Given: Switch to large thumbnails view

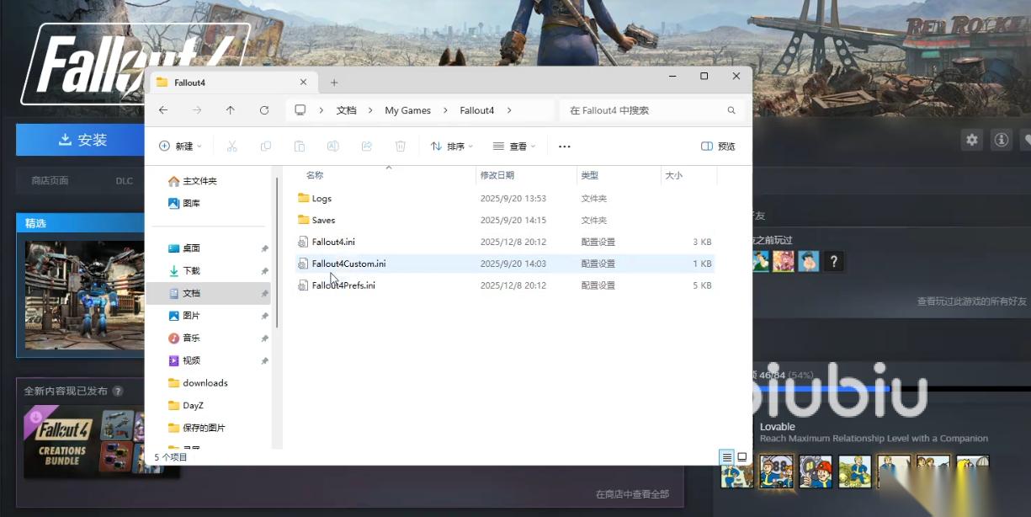Looking at the screenshot, I should pos(741,457).
